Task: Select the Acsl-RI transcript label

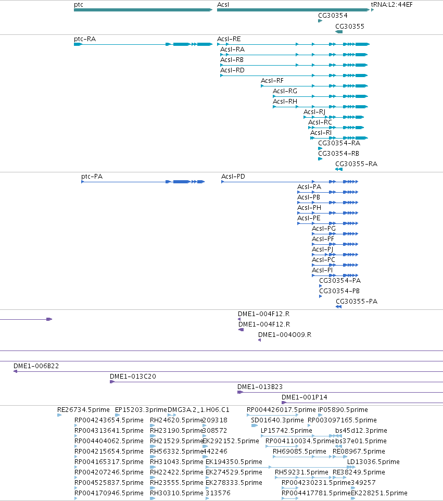Action: tap(321, 133)
